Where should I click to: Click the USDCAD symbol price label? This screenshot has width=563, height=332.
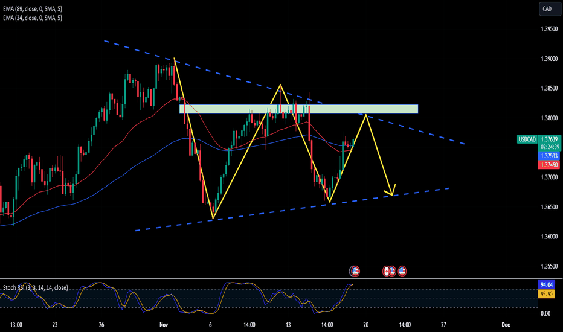pos(527,139)
